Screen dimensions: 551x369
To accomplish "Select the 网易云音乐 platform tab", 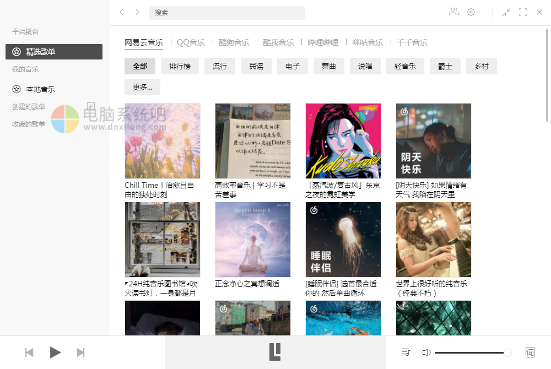I will click(x=144, y=42).
